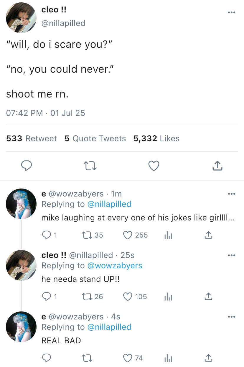Like the "REAL BAD" reply
Viewport: 244px width, 367px height.
pos(128,358)
